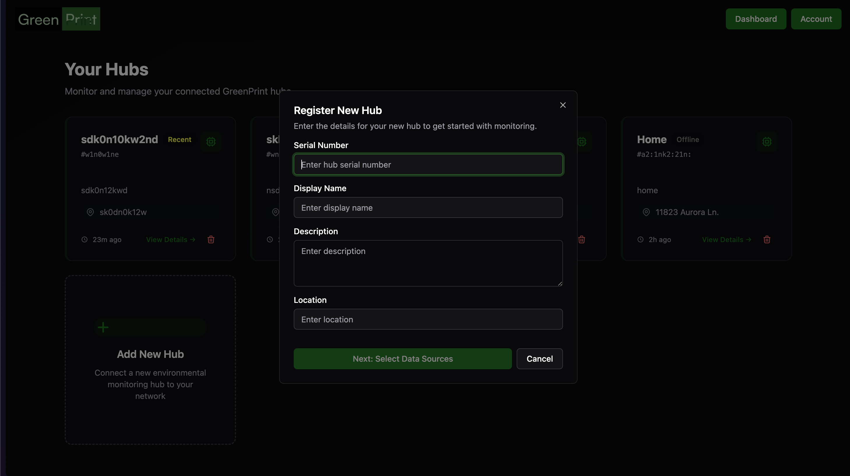Close the Register New Hub dialog
The width and height of the screenshot is (850, 476).
point(563,105)
